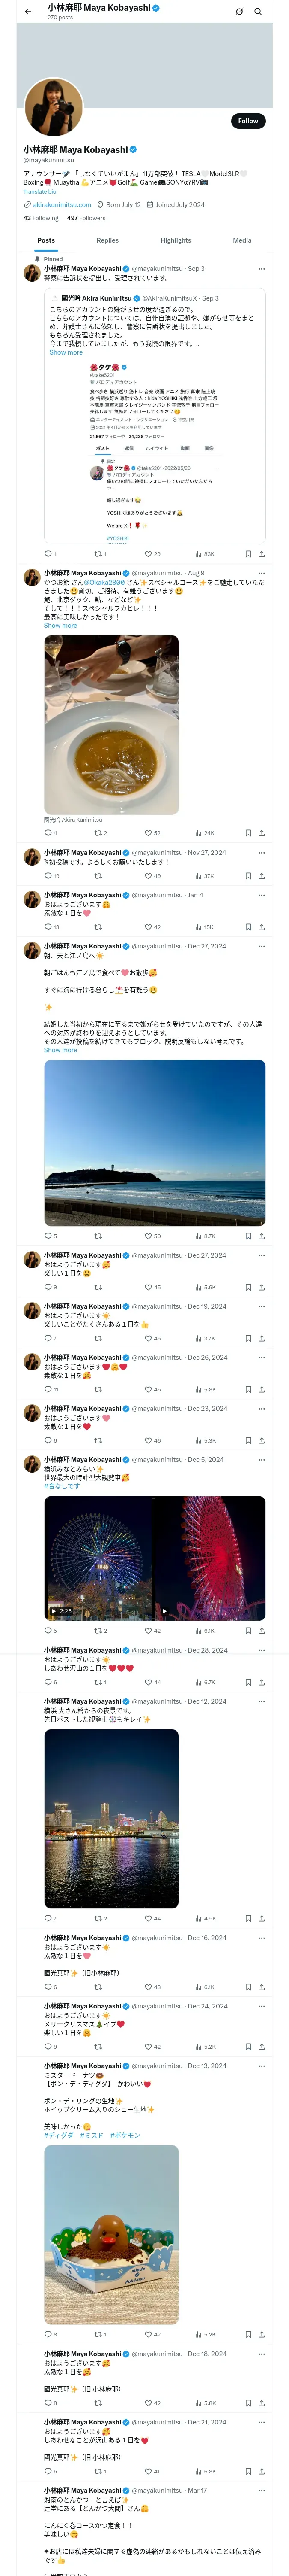The height and width of the screenshot is (2576, 289).
Task: Open akirakunimitsu.com profile link
Action: click(x=62, y=204)
